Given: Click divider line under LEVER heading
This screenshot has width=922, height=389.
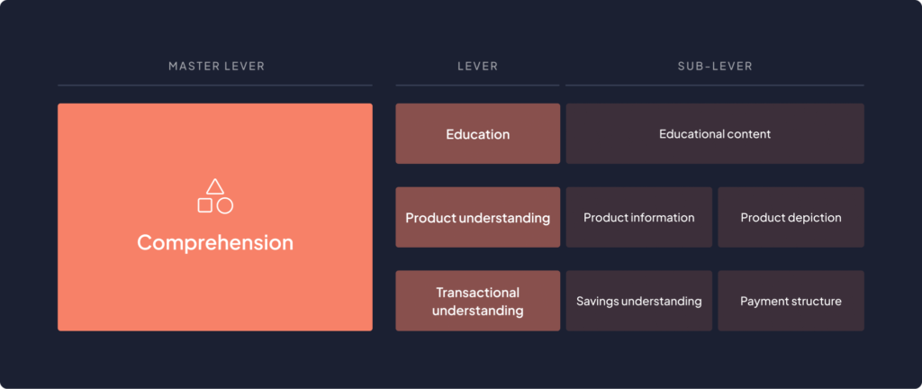Looking at the screenshot, I should pos(477,86).
